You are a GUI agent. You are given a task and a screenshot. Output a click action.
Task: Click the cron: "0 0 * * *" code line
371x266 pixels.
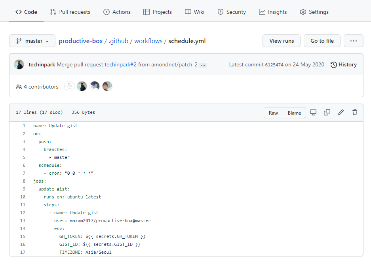tap(68, 173)
